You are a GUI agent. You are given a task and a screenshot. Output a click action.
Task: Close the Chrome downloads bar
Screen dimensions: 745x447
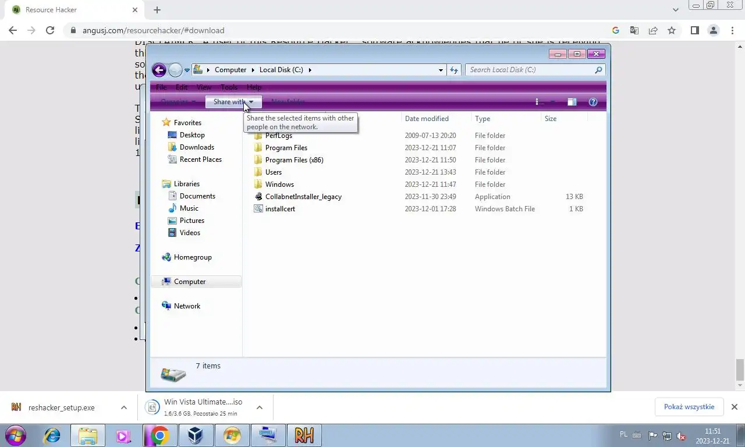click(x=734, y=407)
